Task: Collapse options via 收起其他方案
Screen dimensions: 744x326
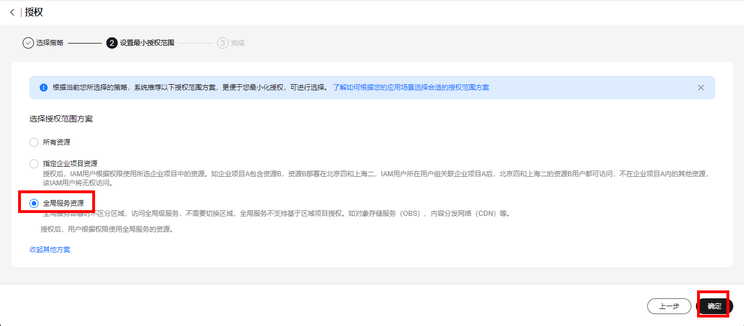Action: (x=50, y=250)
